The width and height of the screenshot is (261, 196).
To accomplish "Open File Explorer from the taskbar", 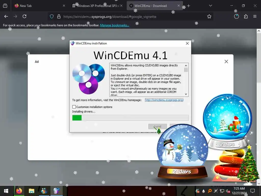I will [31, 191].
